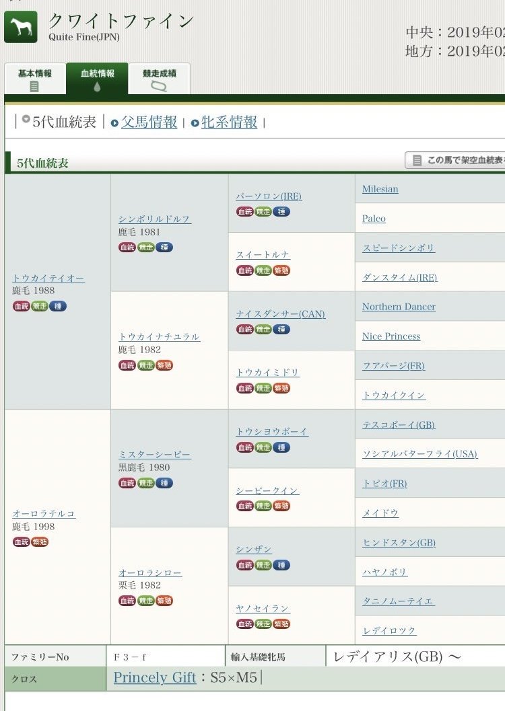Click 繁殖 badge under オーロラテルコ

(x=40, y=541)
